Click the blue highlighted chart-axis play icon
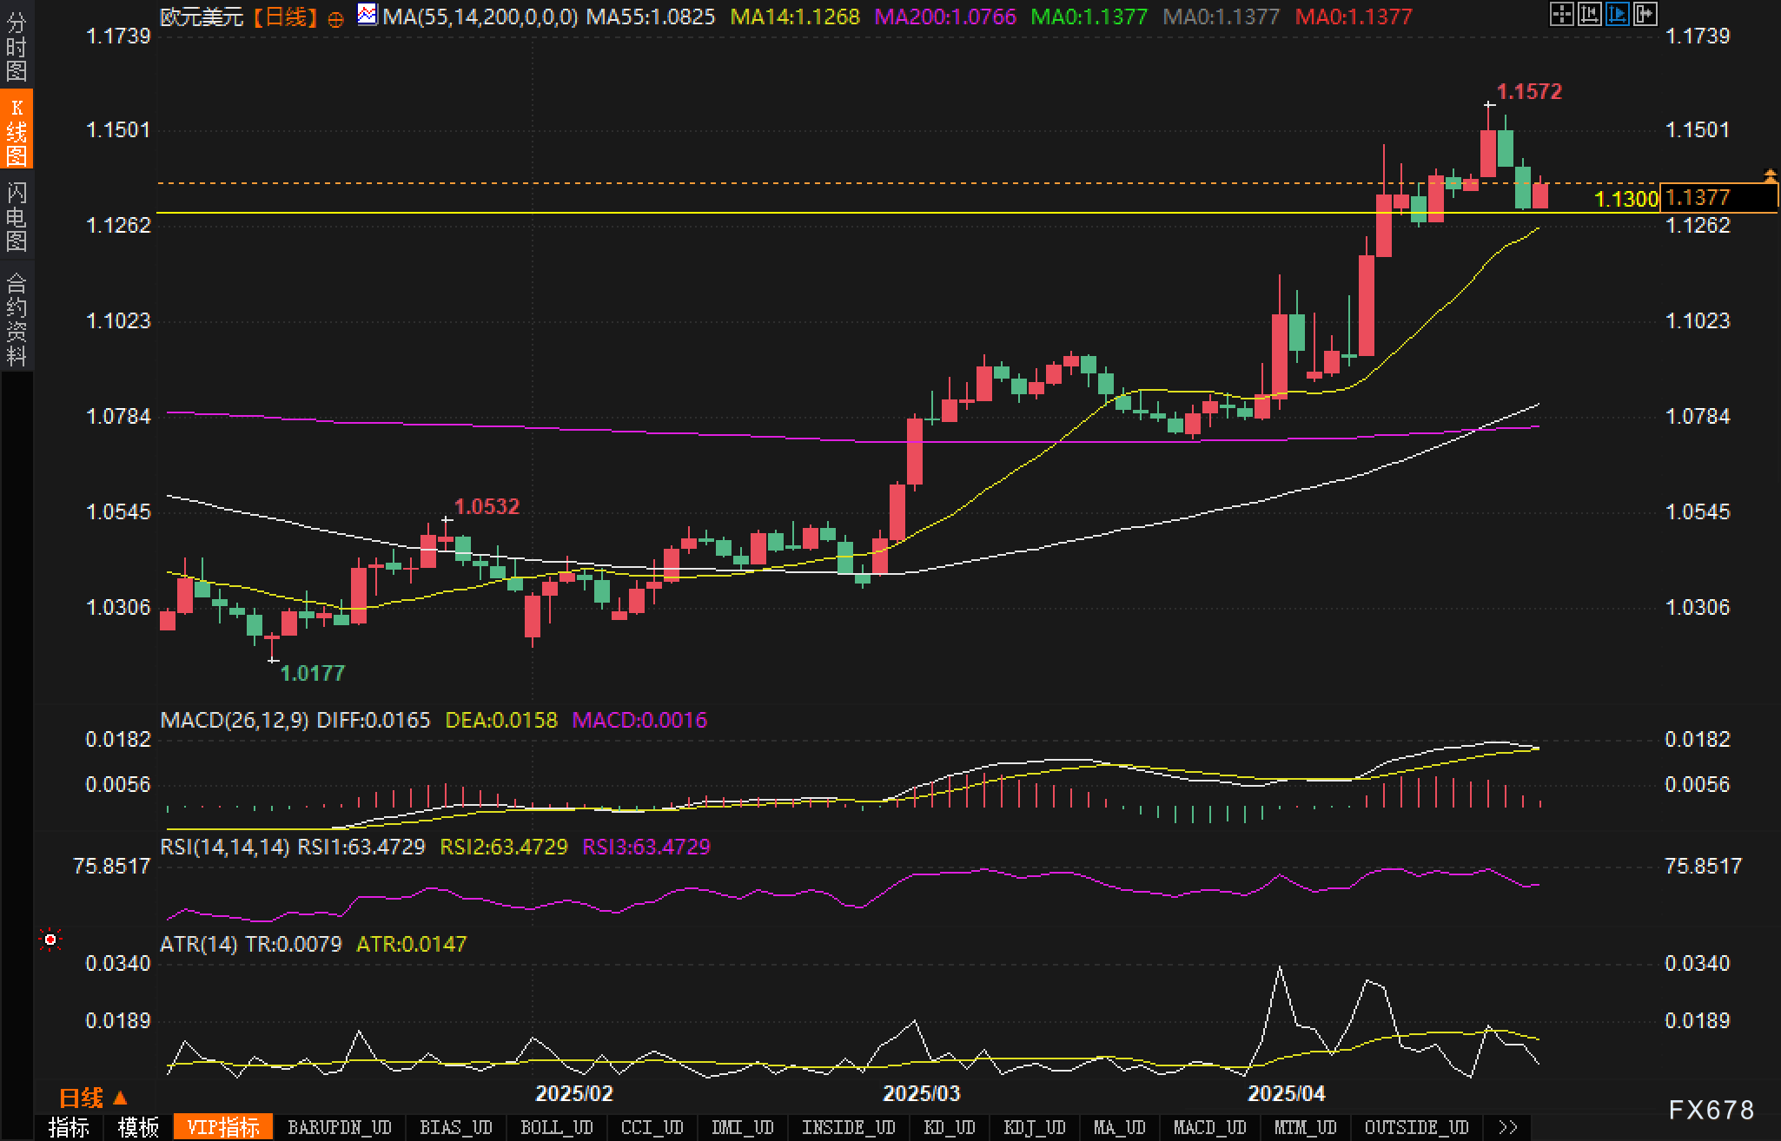 1617,14
